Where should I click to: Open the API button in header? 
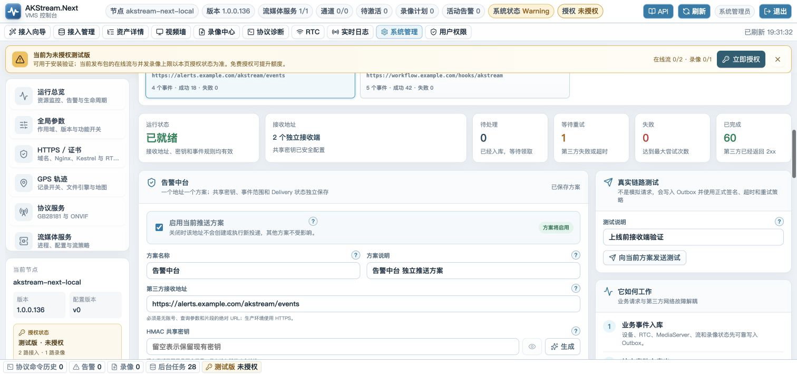(x=658, y=11)
